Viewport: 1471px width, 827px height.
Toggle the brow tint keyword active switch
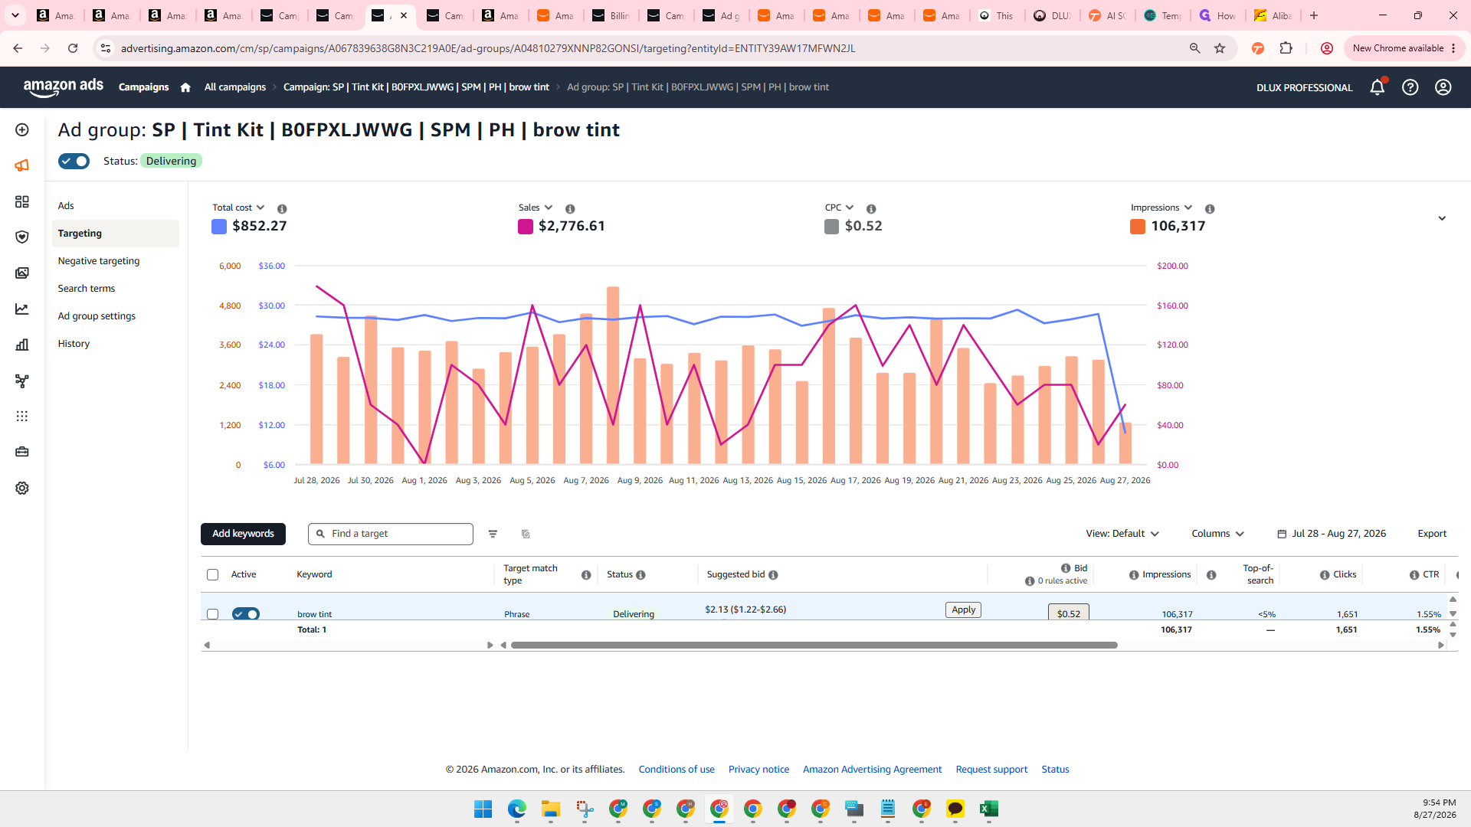[246, 614]
